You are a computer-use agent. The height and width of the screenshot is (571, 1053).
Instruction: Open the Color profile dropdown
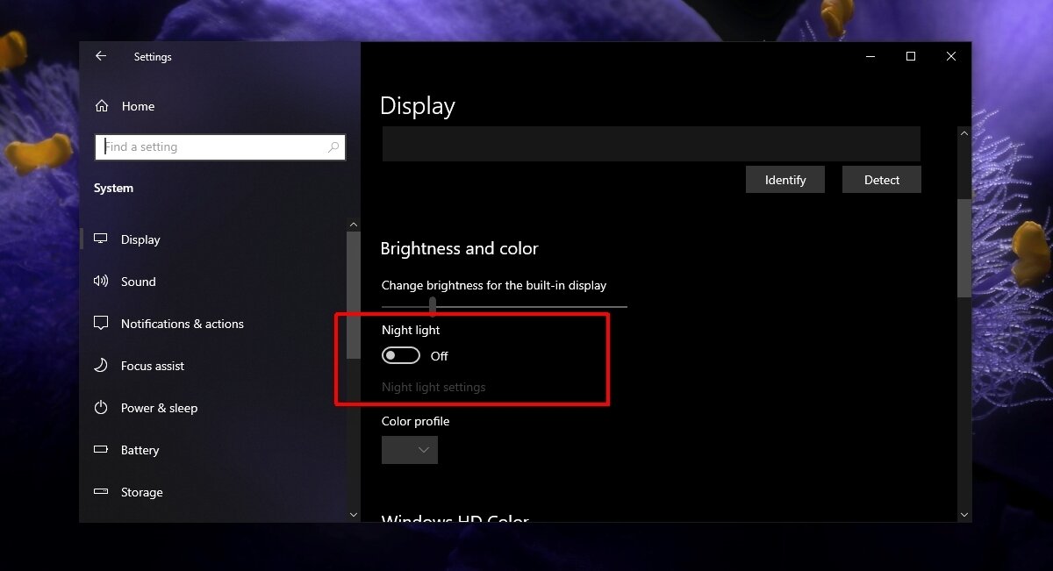tap(409, 449)
